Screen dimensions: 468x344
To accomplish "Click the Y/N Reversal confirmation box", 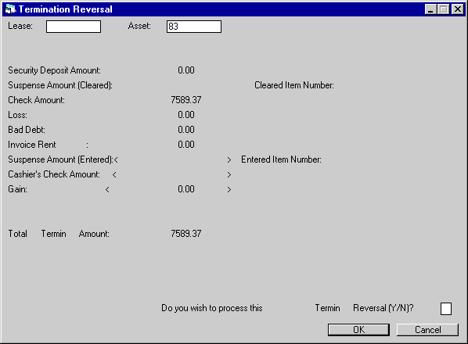I will (x=446, y=309).
